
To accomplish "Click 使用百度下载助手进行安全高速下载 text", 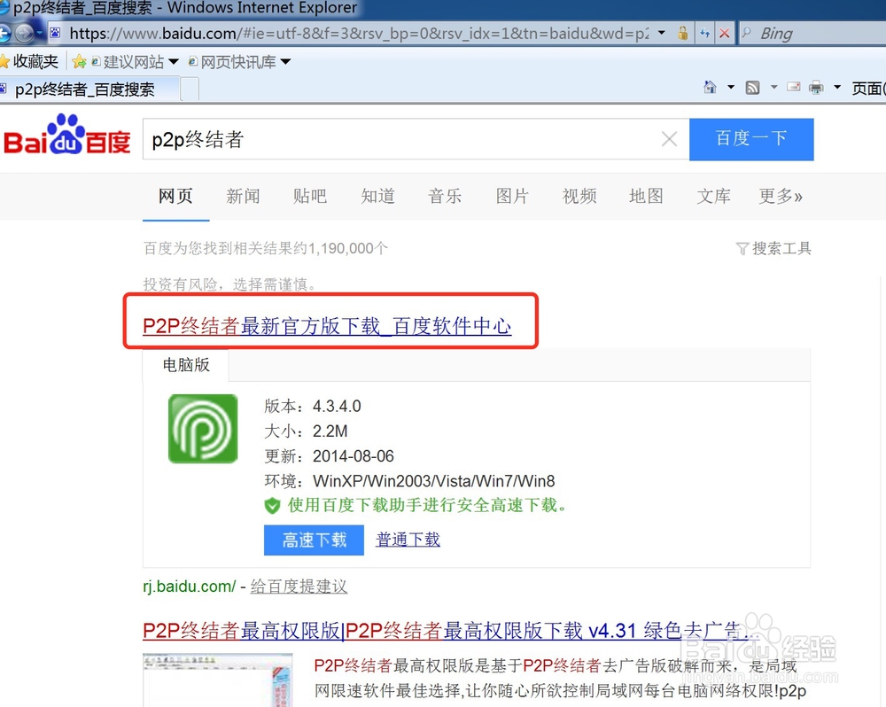I will coord(427,505).
